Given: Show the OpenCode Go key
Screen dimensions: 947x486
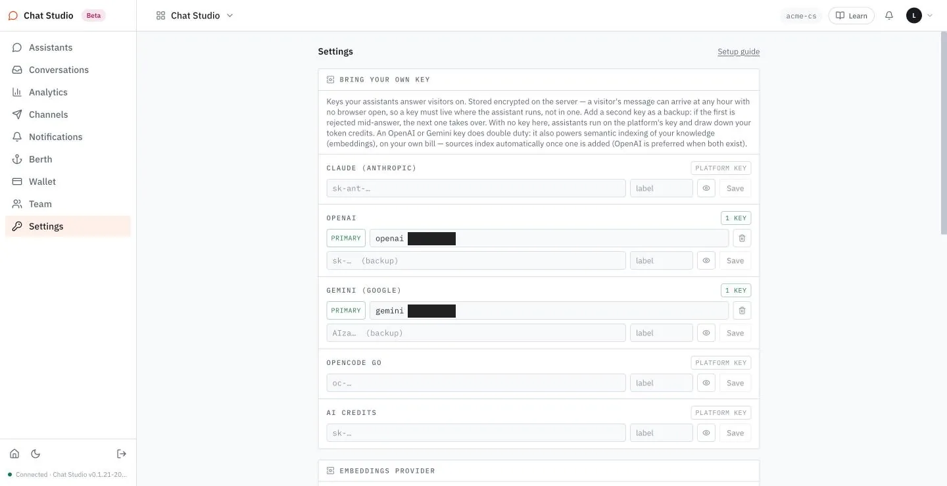Looking at the screenshot, I should (706, 383).
